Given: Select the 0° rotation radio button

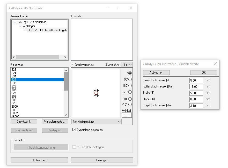Looking at the screenshot, I should click(x=130, y=73).
